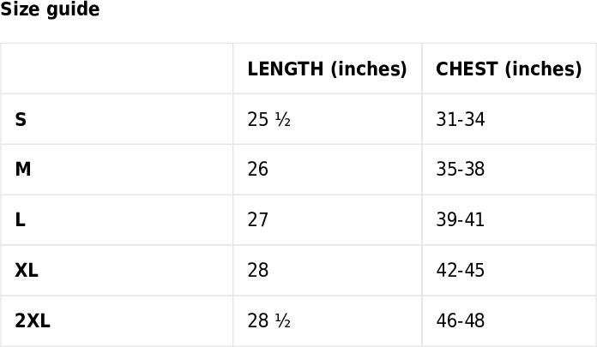Select the 25 ½ length cell
This screenshot has height=347, width=597.
(268, 119)
